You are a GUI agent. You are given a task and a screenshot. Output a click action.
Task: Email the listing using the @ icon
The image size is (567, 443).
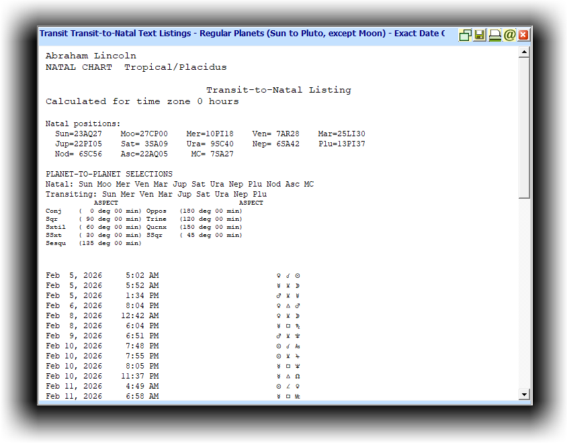[x=509, y=35]
